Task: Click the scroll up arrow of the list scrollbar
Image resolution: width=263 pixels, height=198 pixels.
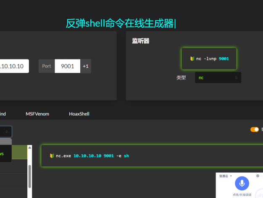Action: click(x=30, y=147)
